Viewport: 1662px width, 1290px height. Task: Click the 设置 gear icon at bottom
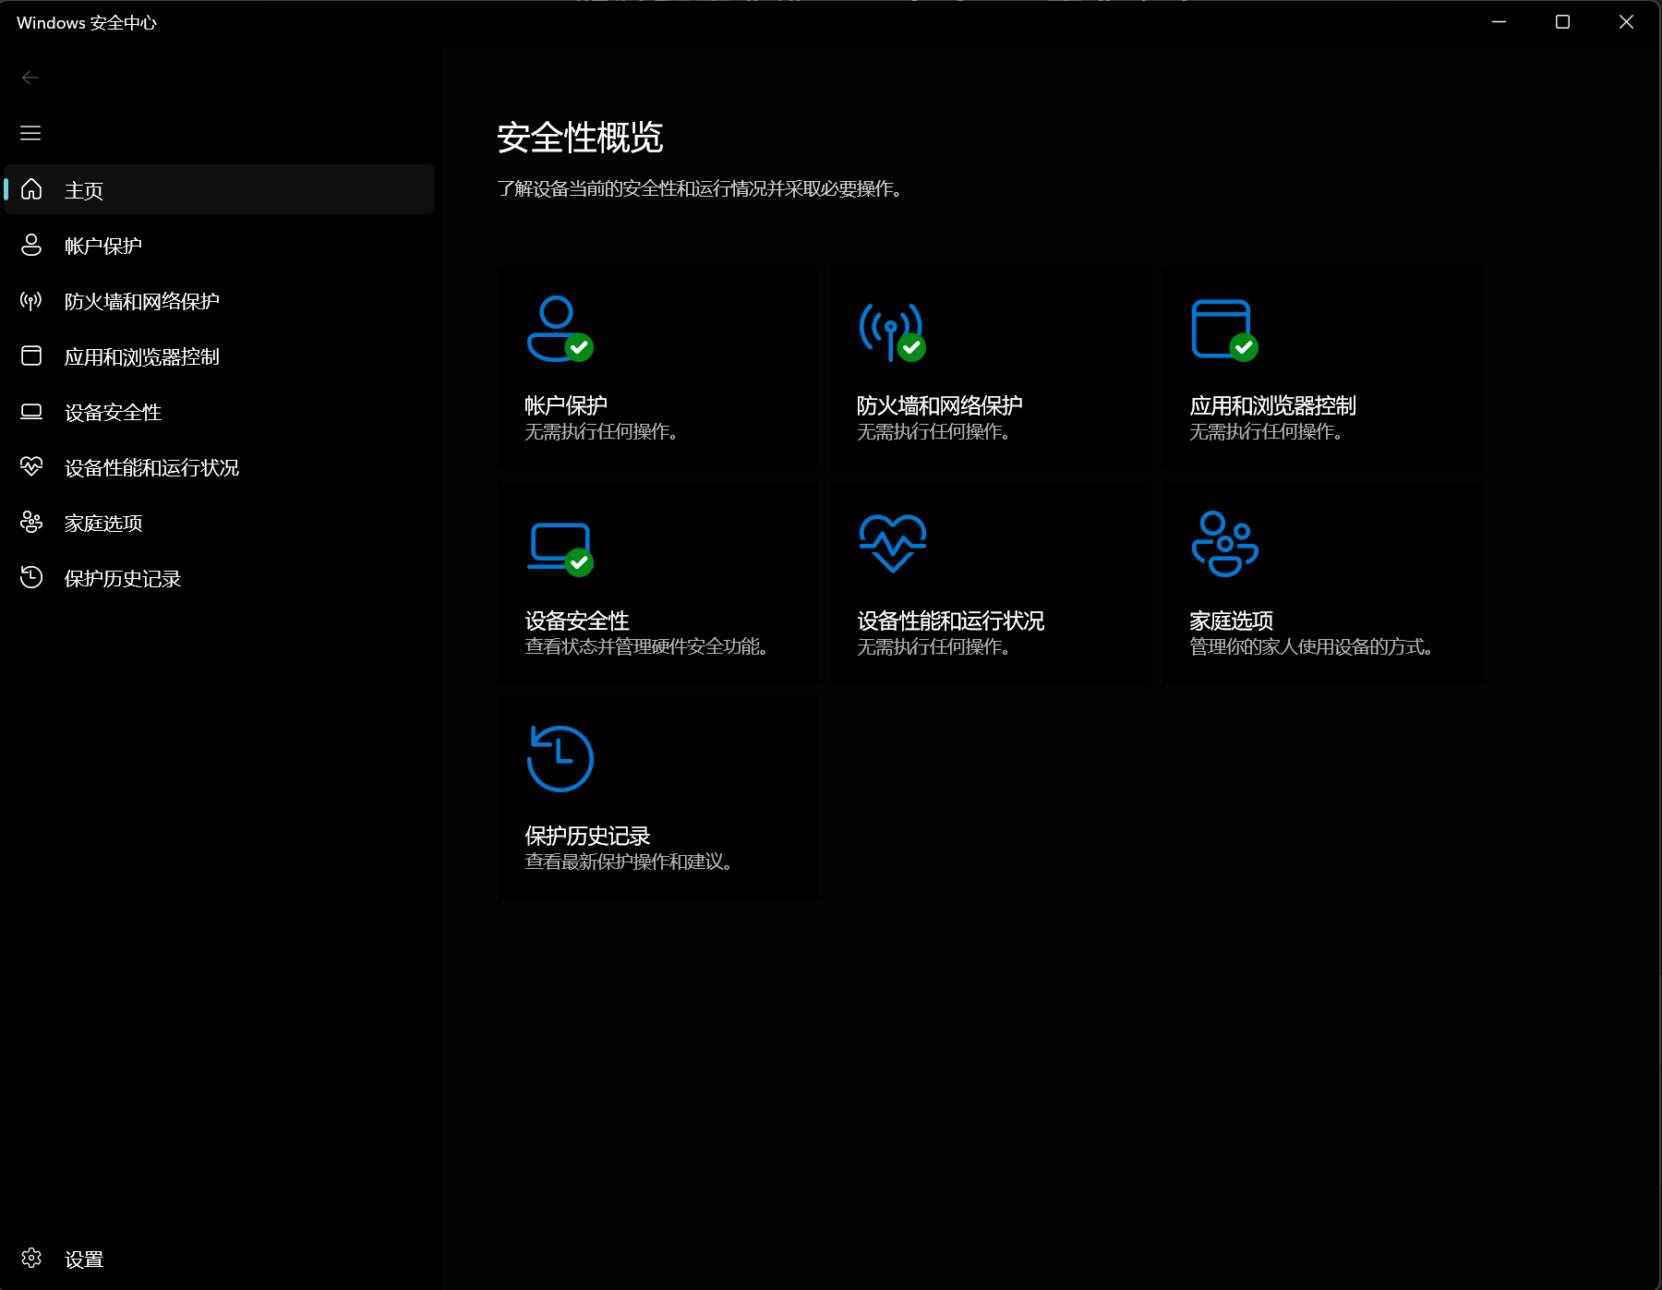[31, 1258]
